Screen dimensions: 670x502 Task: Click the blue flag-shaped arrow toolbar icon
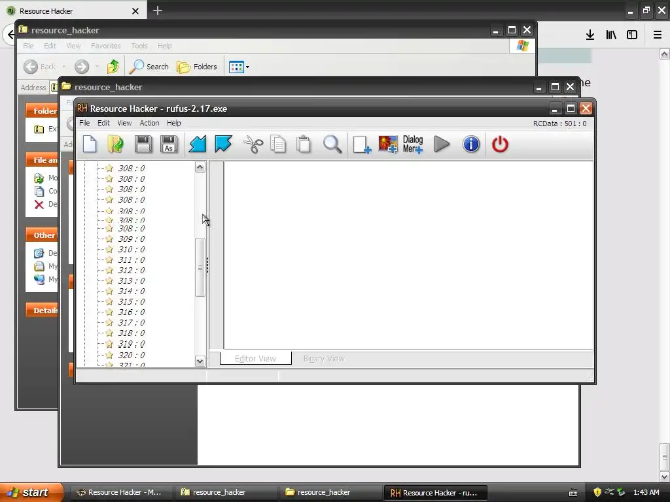224,144
